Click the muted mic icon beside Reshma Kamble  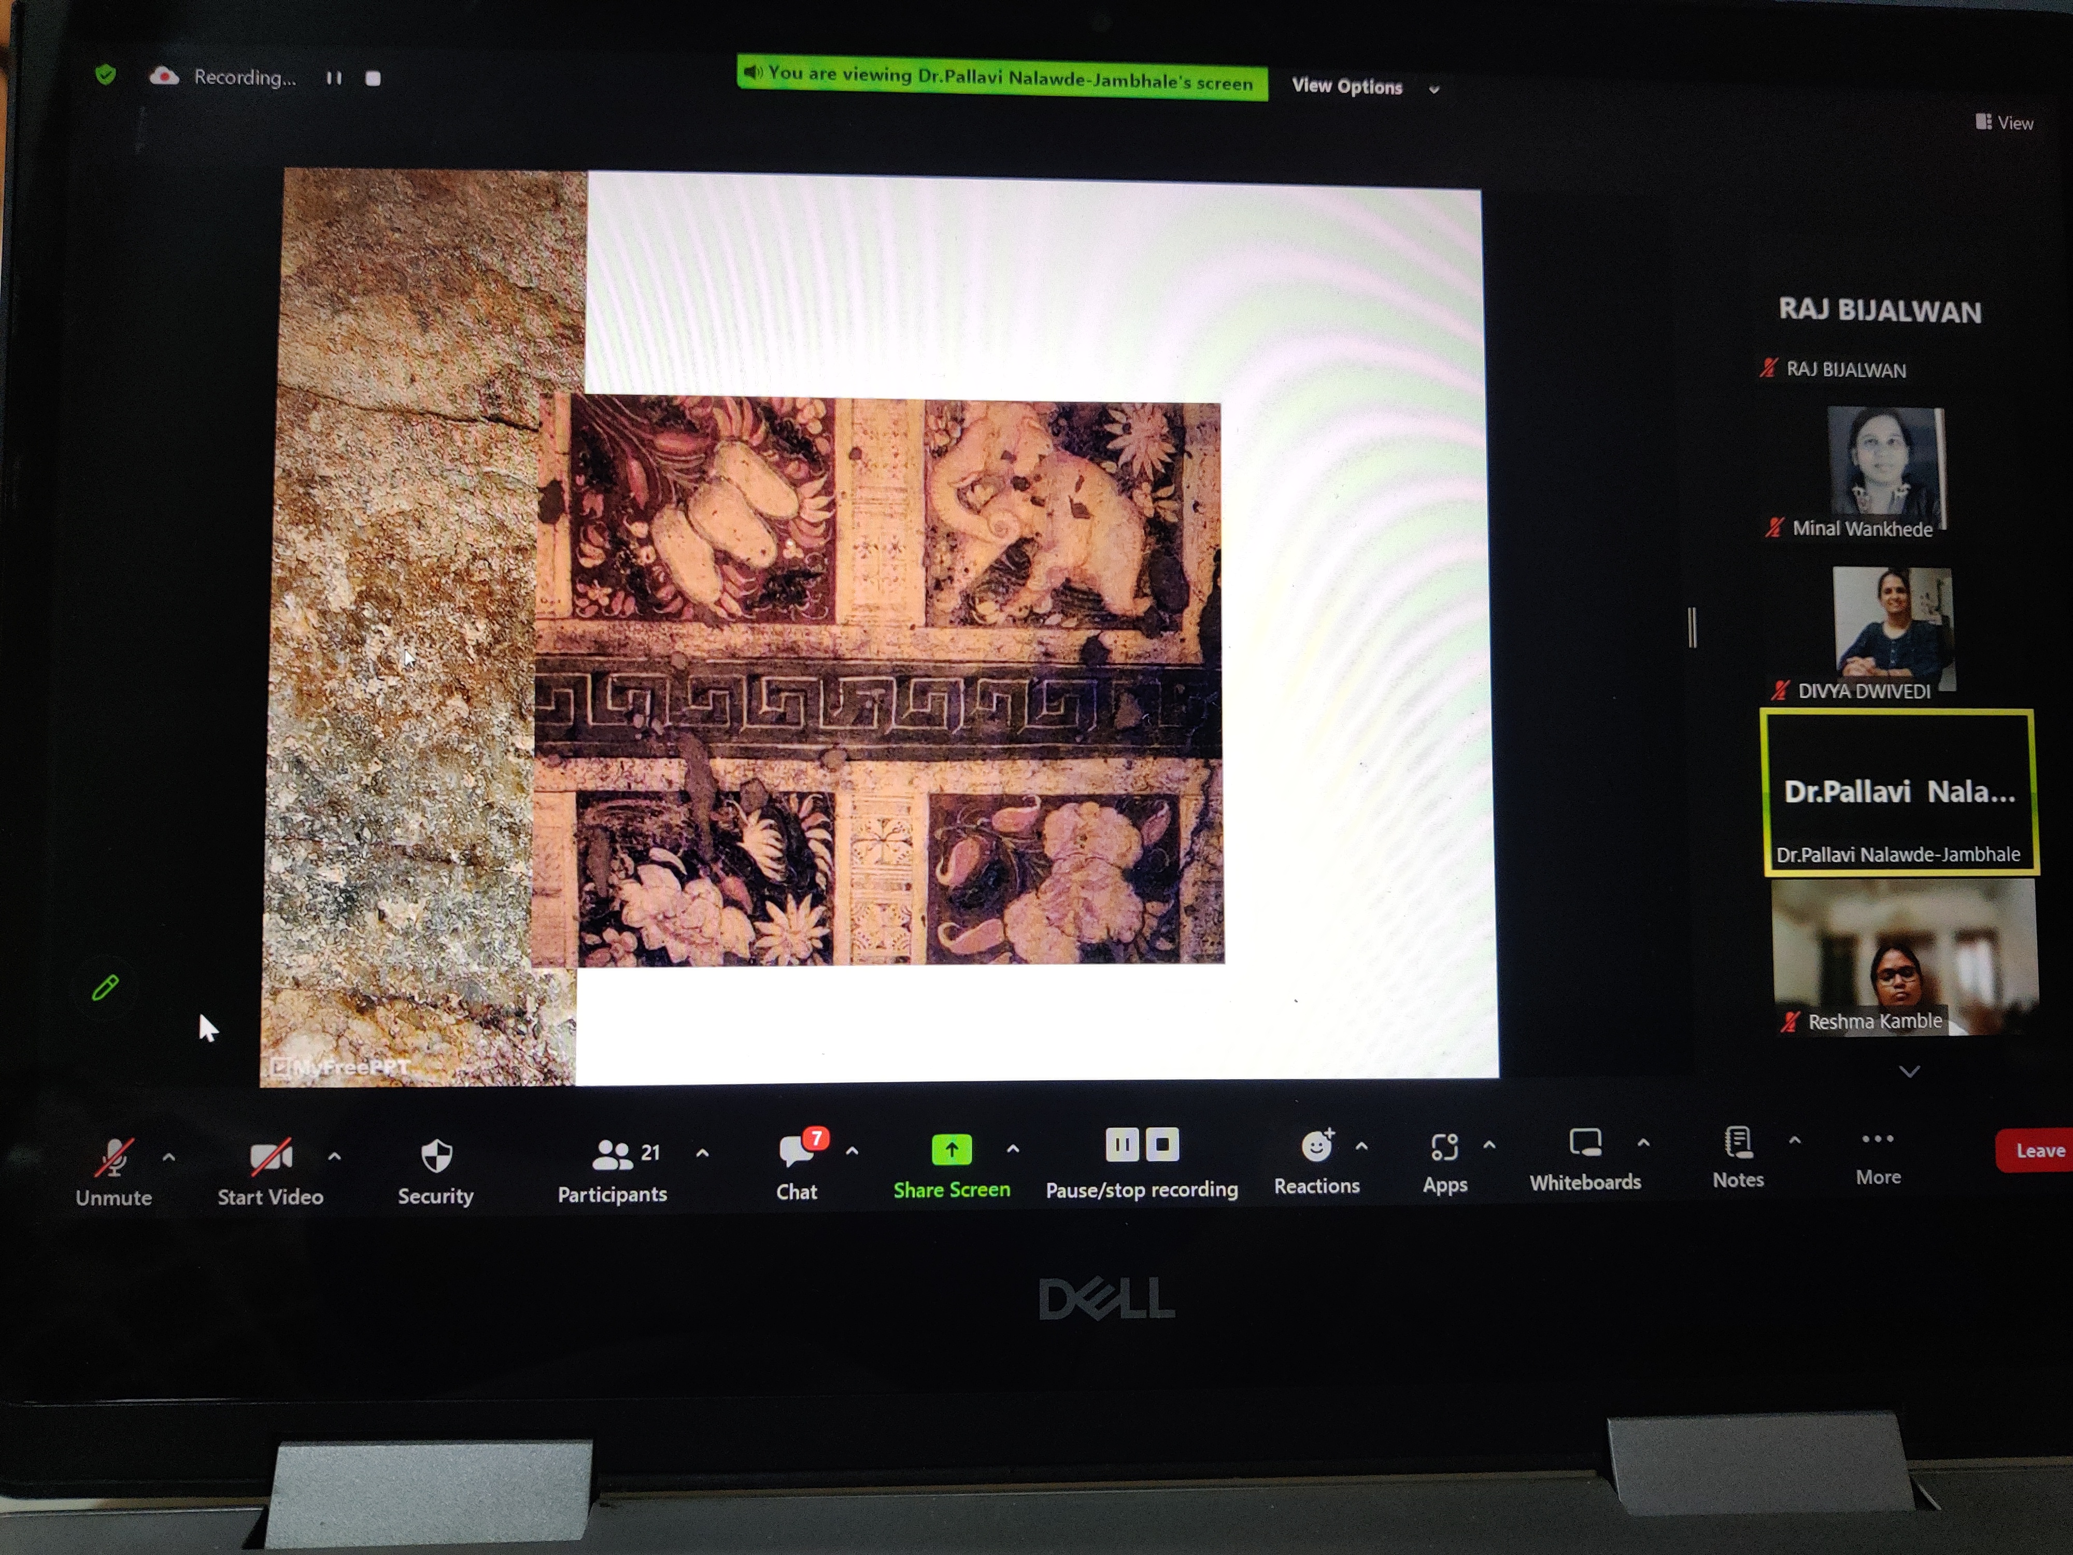coord(1790,1022)
